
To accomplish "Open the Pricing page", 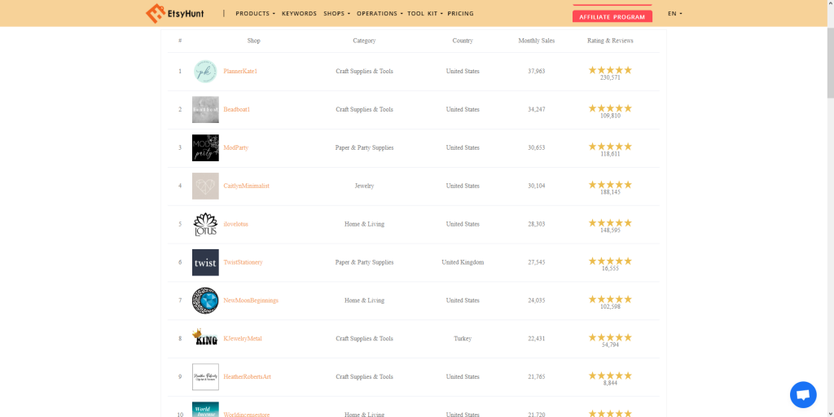I will 460,14.
